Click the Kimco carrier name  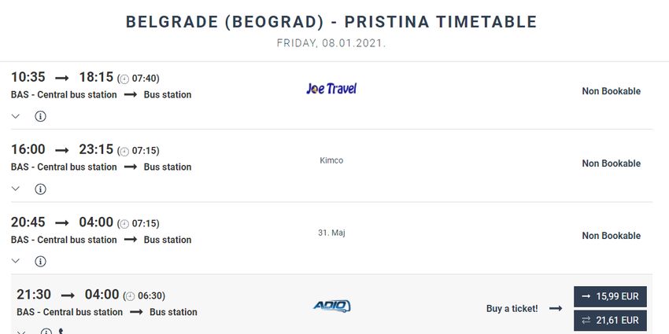pyautogui.click(x=331, y=160)
